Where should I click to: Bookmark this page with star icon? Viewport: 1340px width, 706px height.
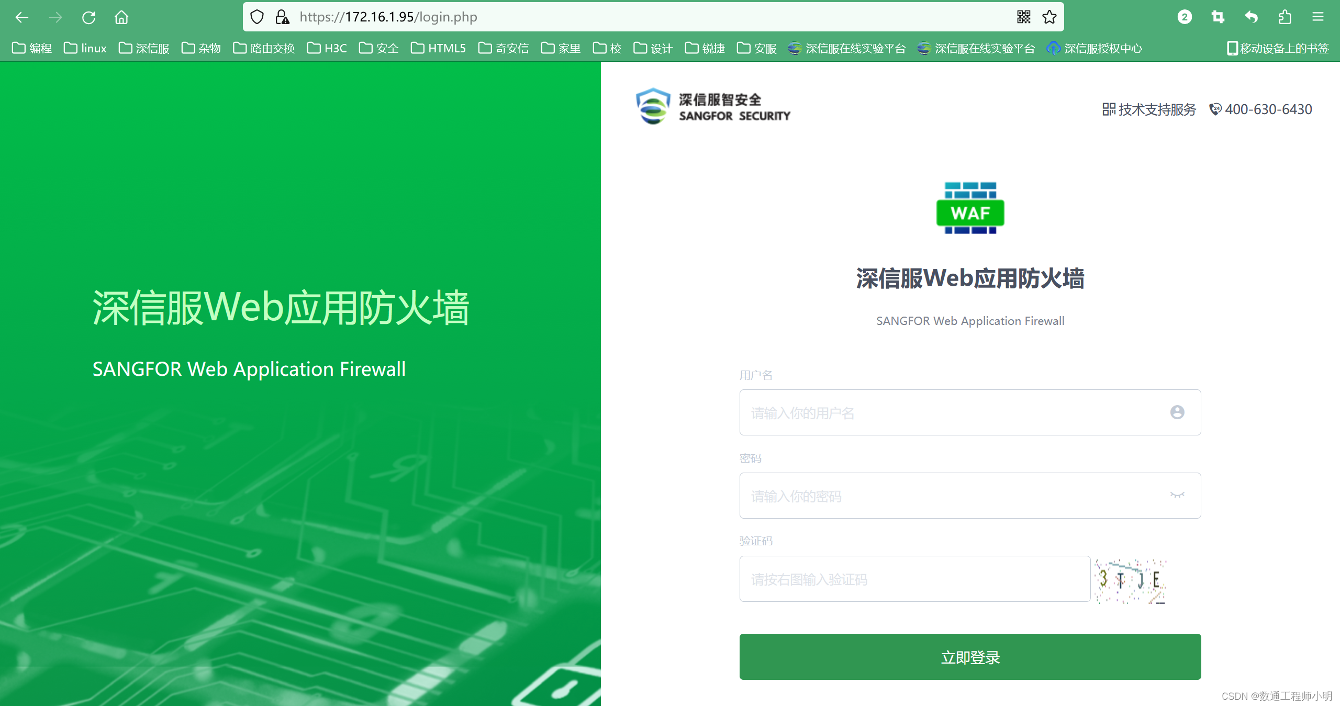(1049, 17)
